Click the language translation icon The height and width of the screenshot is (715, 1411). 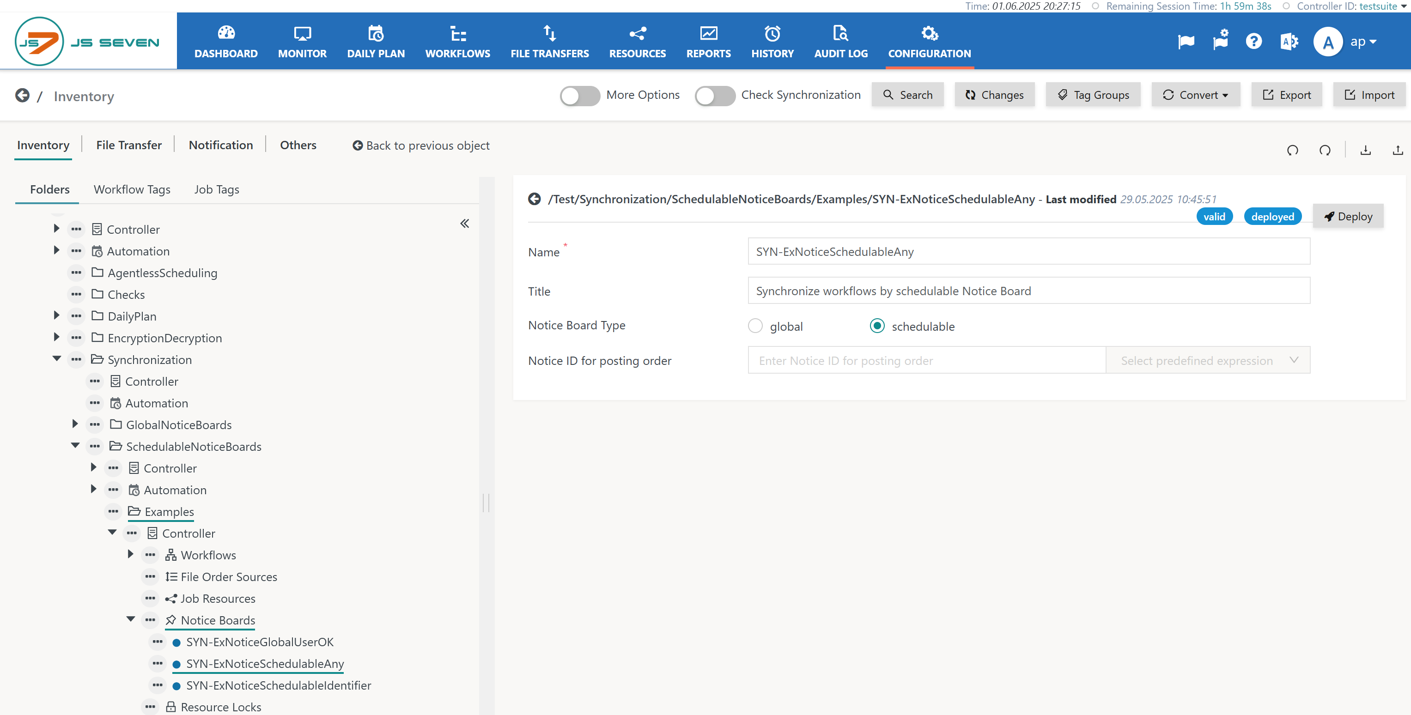point(1289,42)
